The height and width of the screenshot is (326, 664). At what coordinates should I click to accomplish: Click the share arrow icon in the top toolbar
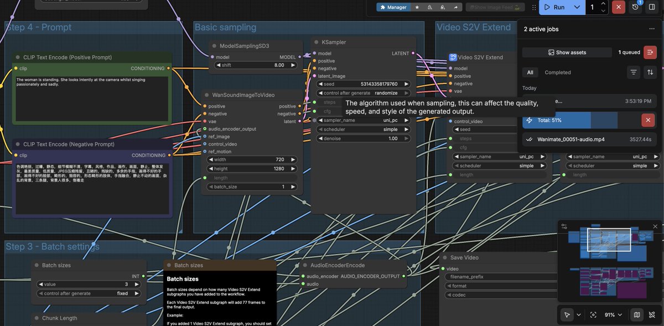(x=456, y=7)
